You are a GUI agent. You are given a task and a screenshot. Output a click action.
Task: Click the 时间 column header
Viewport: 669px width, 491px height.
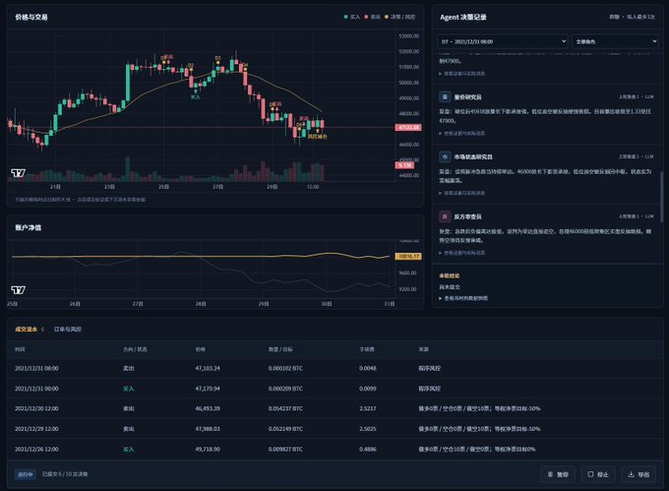[20, 349]
